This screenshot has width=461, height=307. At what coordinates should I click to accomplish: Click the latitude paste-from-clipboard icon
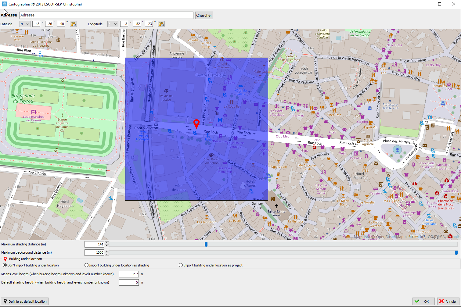(73, 24)
